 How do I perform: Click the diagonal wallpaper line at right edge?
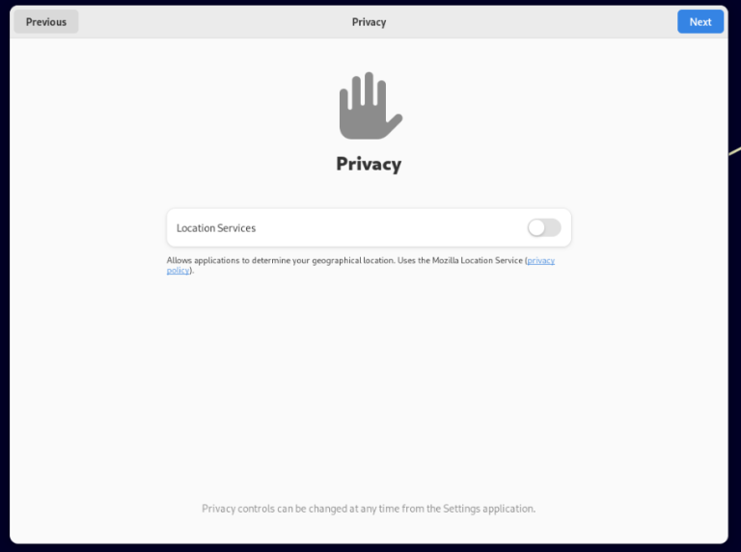735,149
